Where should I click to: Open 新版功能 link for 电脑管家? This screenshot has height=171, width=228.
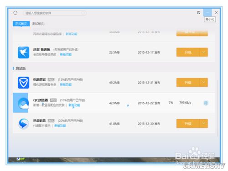pyautogui.click(x=66, y=84)
